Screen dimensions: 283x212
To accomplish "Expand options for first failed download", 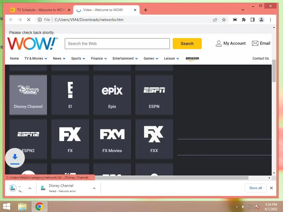I will click(30, 188).
